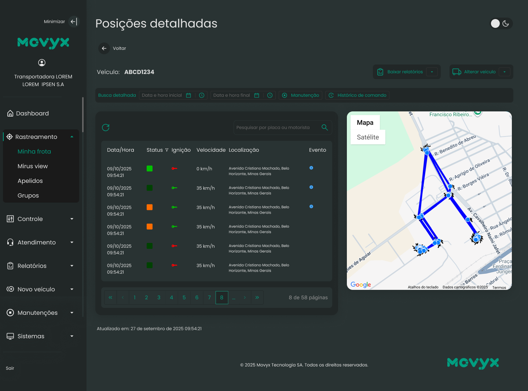Open Baixar relatórios dropdown arrow
Screen dimensions: 528x391
[432, 72]
